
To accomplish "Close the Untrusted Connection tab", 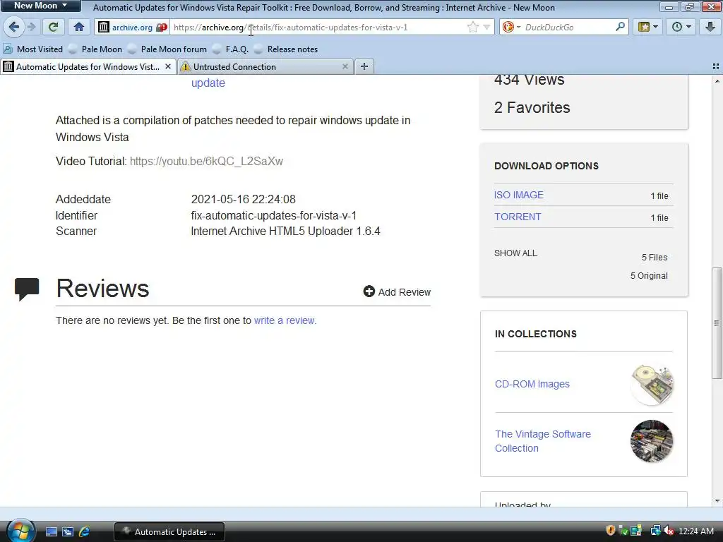I will pos(345,67).
